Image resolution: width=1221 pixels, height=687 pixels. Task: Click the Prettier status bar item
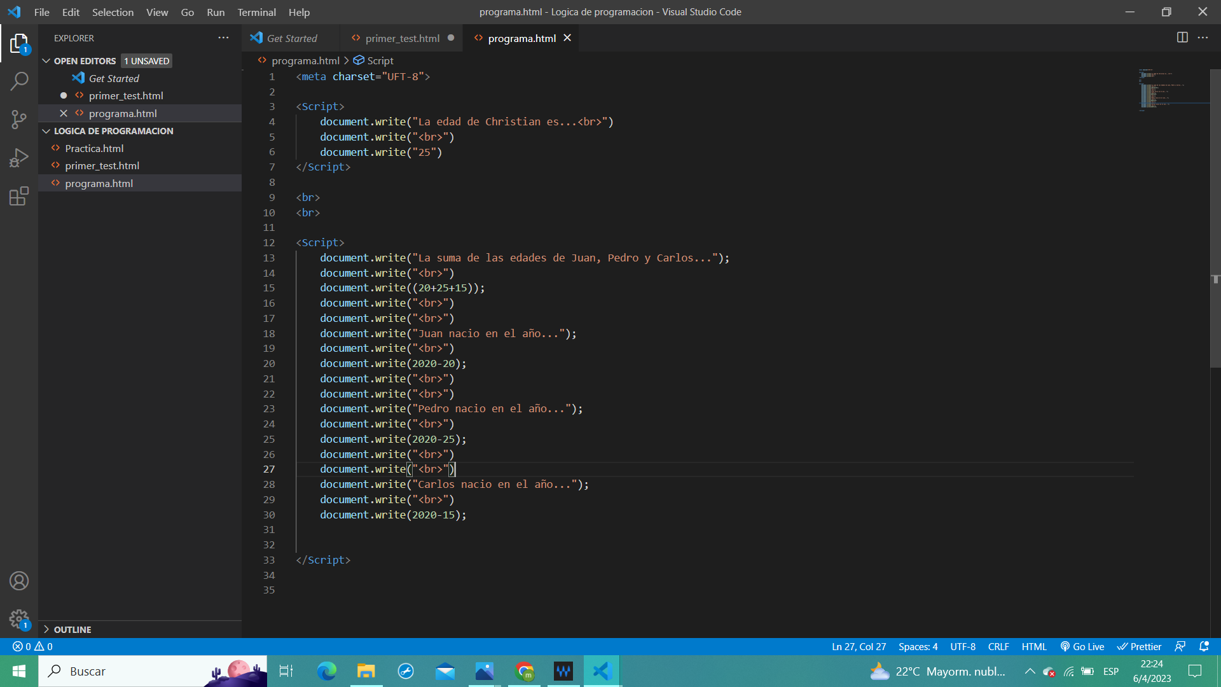(x=1139, y=646)
